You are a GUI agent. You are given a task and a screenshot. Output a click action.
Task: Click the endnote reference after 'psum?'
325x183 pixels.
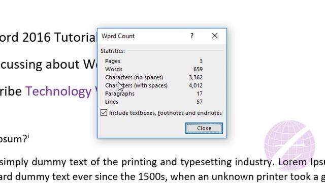coord(28,136)
